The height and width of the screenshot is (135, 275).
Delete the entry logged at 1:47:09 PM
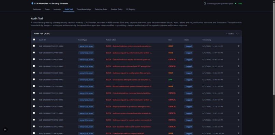point(238,53)
